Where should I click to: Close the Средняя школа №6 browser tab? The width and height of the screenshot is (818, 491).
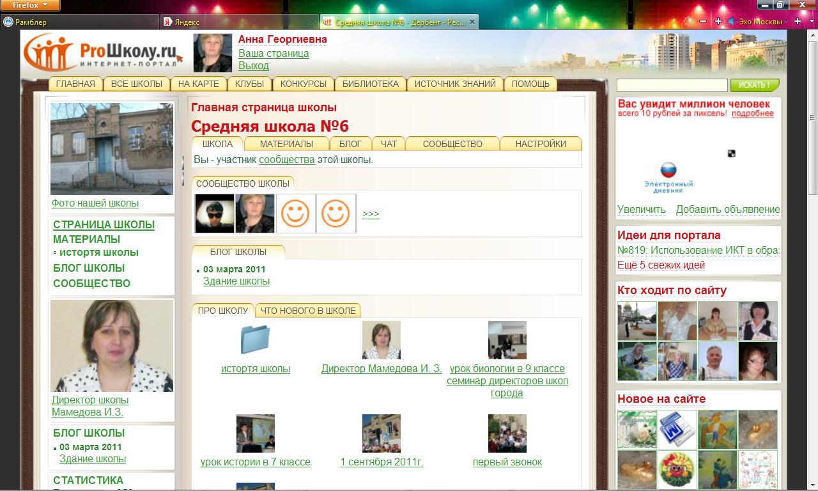472,22
